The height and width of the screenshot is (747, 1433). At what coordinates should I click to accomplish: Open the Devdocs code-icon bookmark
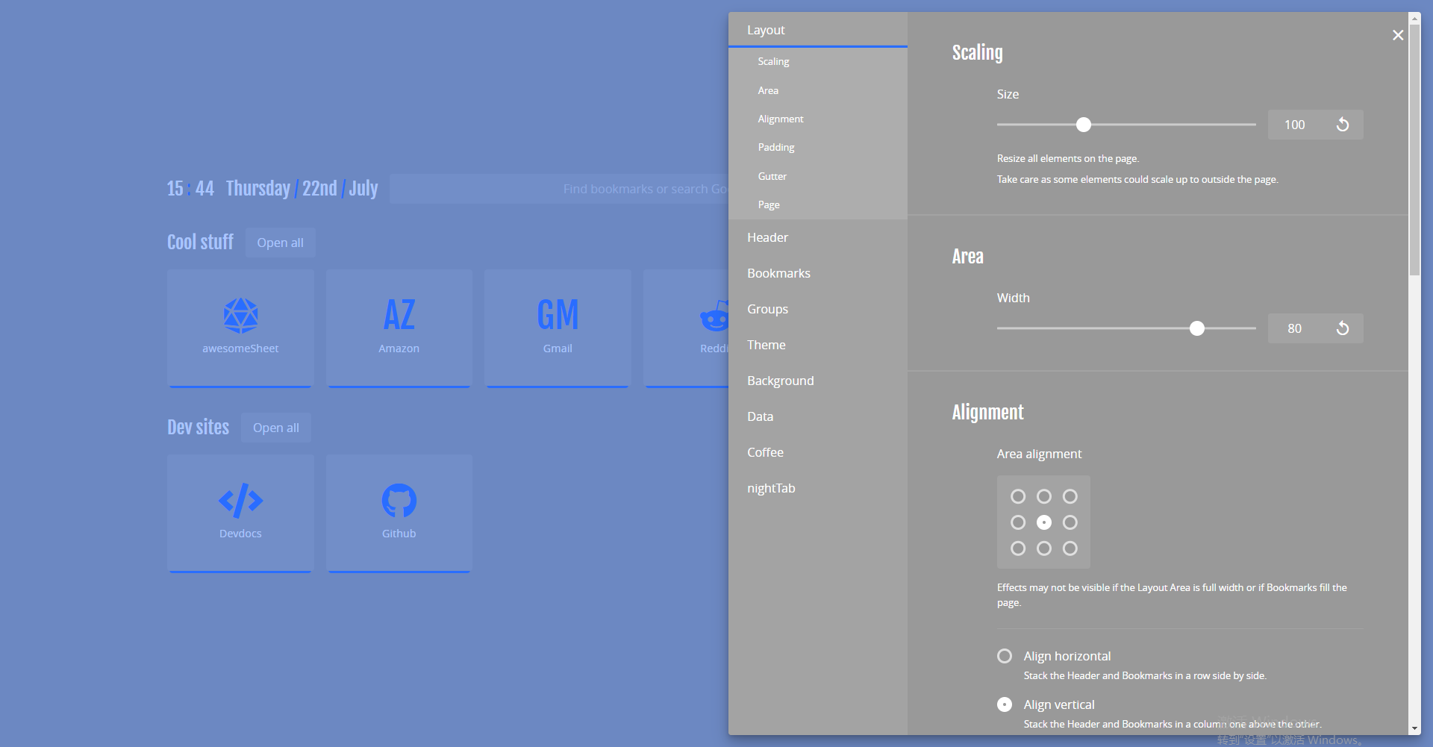pos(240,513)
